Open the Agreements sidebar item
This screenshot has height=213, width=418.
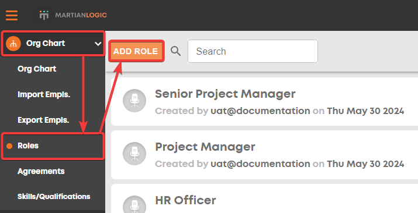(x=41, y=171)
